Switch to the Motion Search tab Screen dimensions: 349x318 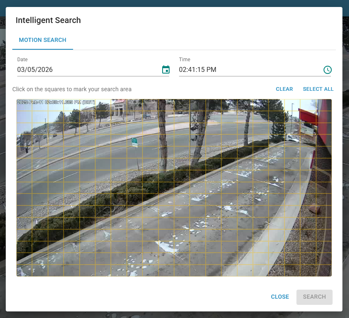pos(43,40)
